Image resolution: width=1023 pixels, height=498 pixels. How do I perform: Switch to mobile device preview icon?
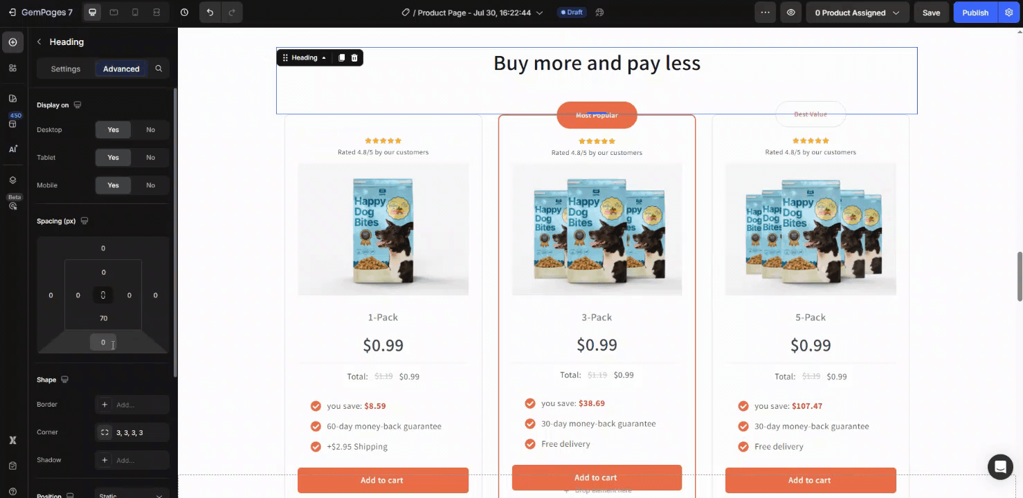pos(135,12)
